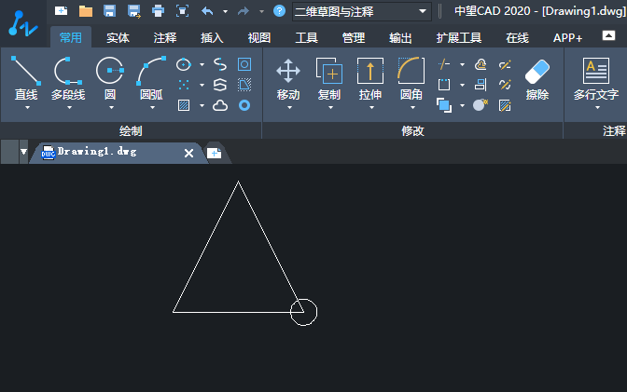The height and width of the screenshot is (392, 627).
Task: Click the save icon
Action: pos(109,11)
